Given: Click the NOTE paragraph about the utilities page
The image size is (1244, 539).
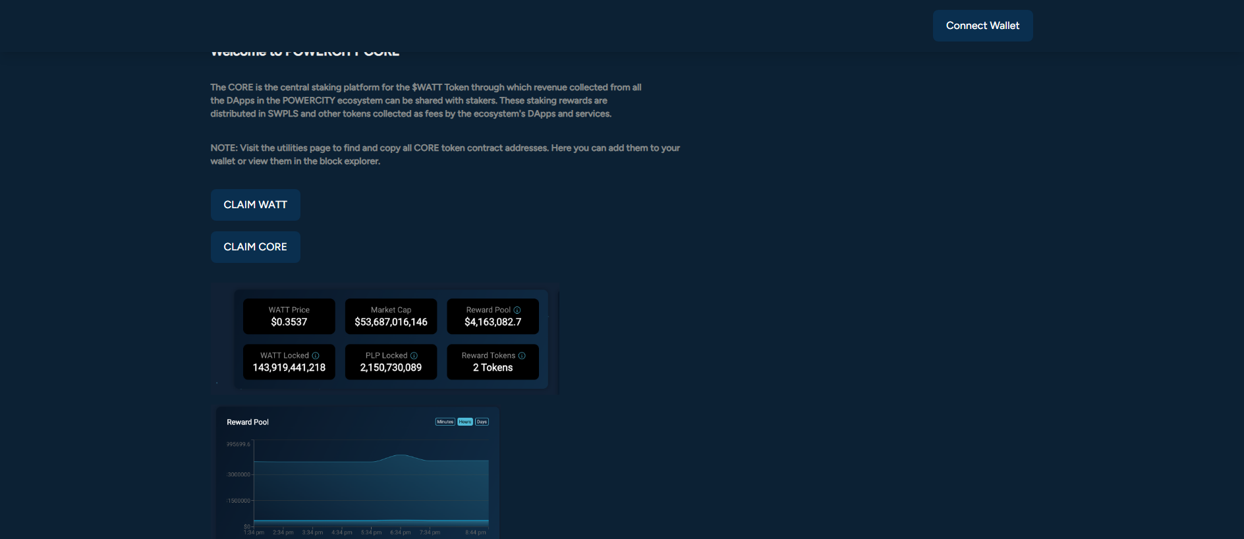Looking at the screenshot, I should (445, 155).
